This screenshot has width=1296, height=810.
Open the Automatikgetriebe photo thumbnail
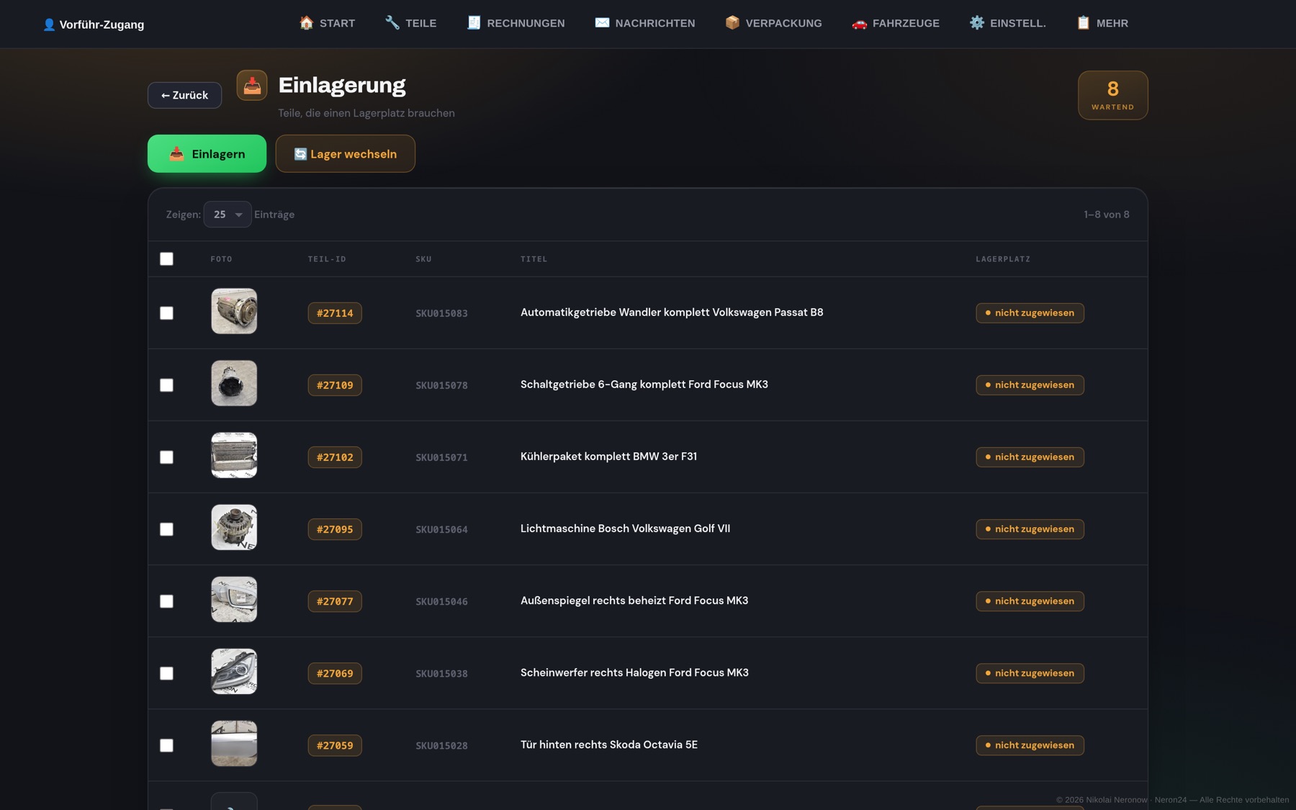click(x=234, y=311)
